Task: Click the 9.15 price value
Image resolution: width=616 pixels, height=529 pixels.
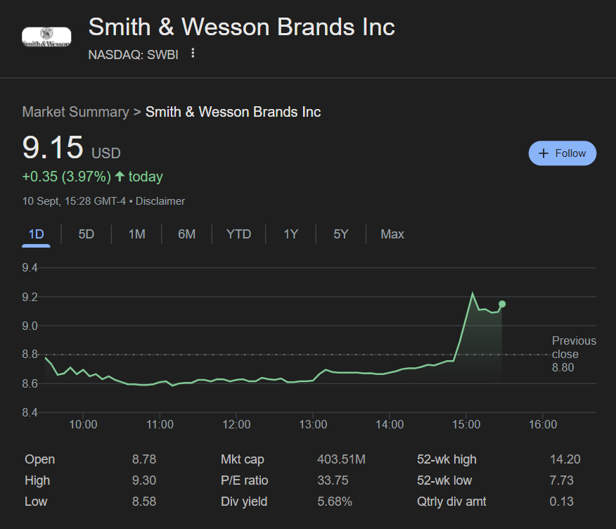Action: [53, 148]
